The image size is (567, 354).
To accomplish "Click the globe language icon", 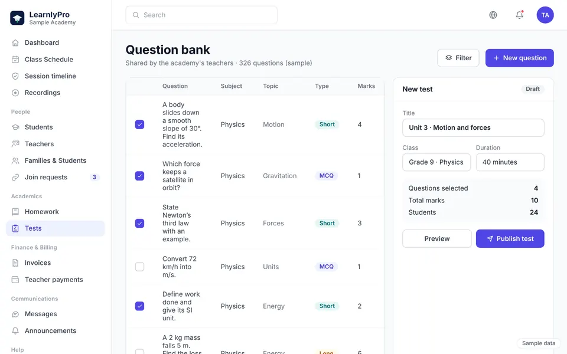I will pyautogui.click(x=493, y=15).
